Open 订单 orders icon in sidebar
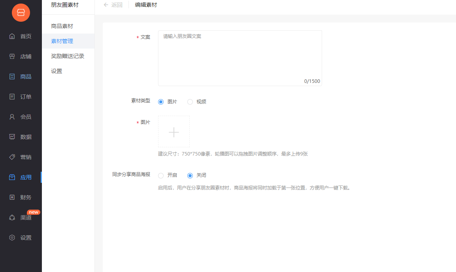Viewport: 456px width, 272px height. pos(12,97)
